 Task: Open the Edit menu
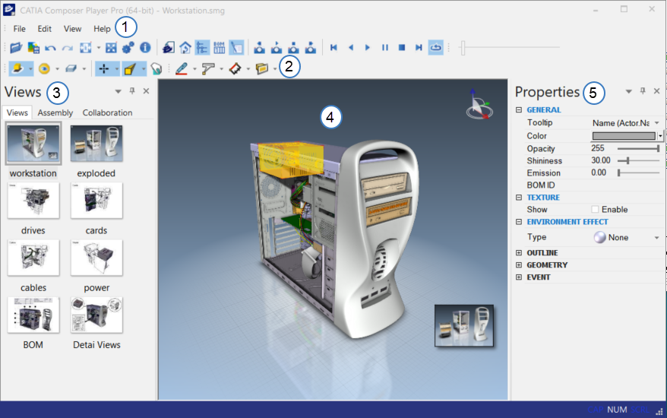click(44, 29)
